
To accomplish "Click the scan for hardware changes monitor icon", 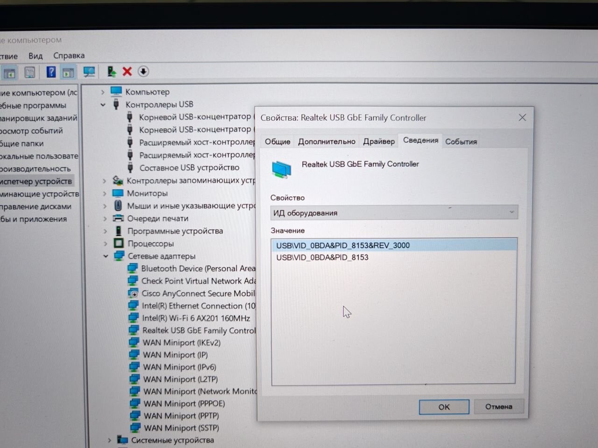I will 89,72.
